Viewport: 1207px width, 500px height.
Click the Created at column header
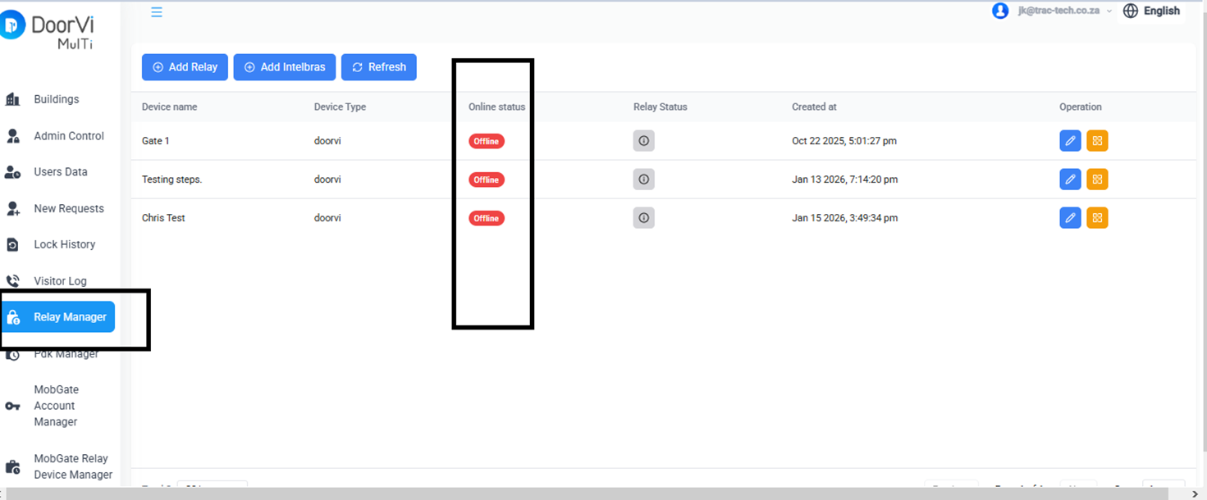[814, 107]
